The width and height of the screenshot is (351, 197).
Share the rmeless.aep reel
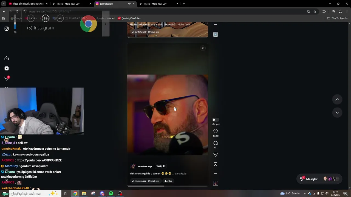pyautogui.click(x=216, y=155)
